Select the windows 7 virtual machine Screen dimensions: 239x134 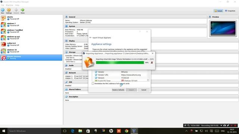[x=31, y=25]
